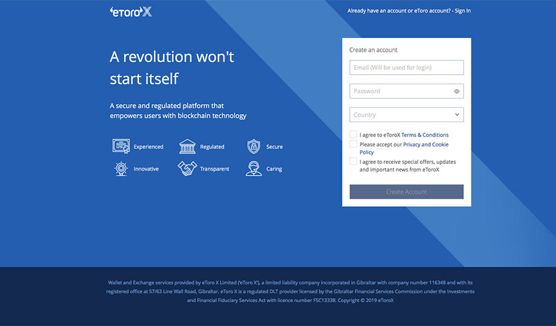Click the footer legal notice text
Image resolution: width=556 pixels, height=326 pixels.
[x=290, y=292]
